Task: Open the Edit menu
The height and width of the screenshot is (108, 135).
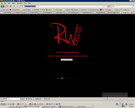Action: click(5, 3)
